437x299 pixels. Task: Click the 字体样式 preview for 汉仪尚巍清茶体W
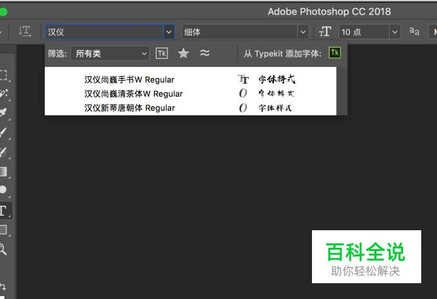point(276,93)
